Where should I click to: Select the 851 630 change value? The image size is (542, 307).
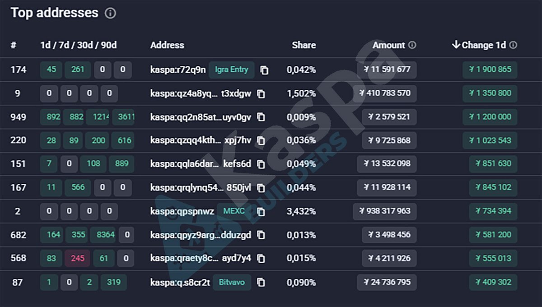(493, 164)
